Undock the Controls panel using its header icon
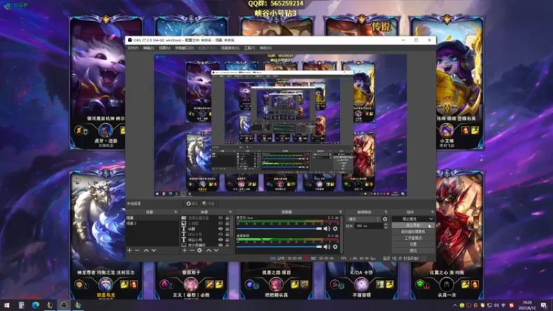This screenshot has height=311, width=553. pos(433,212)
